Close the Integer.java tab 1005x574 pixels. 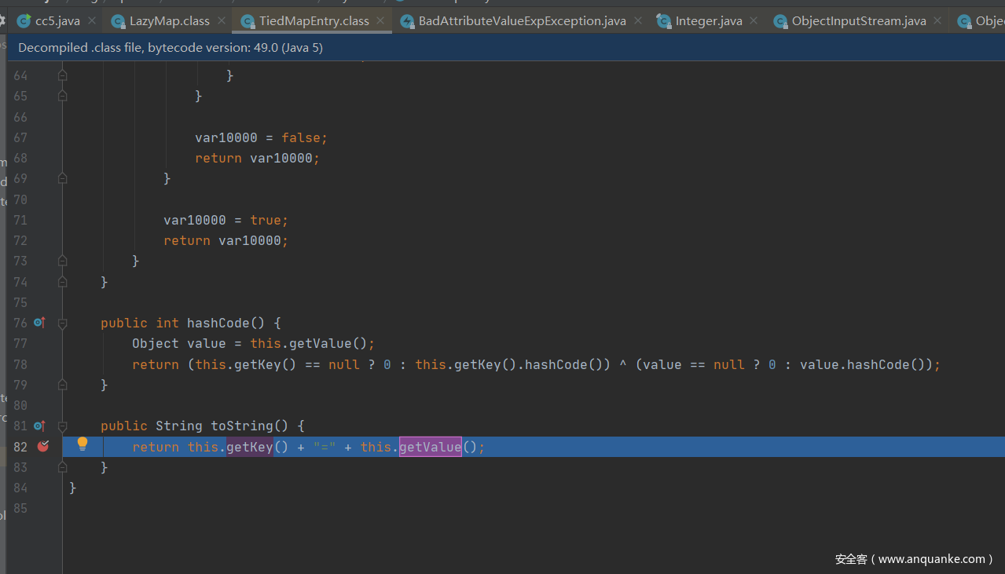pos(754,21)
